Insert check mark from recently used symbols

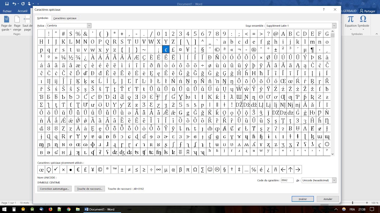click(56, 170)
